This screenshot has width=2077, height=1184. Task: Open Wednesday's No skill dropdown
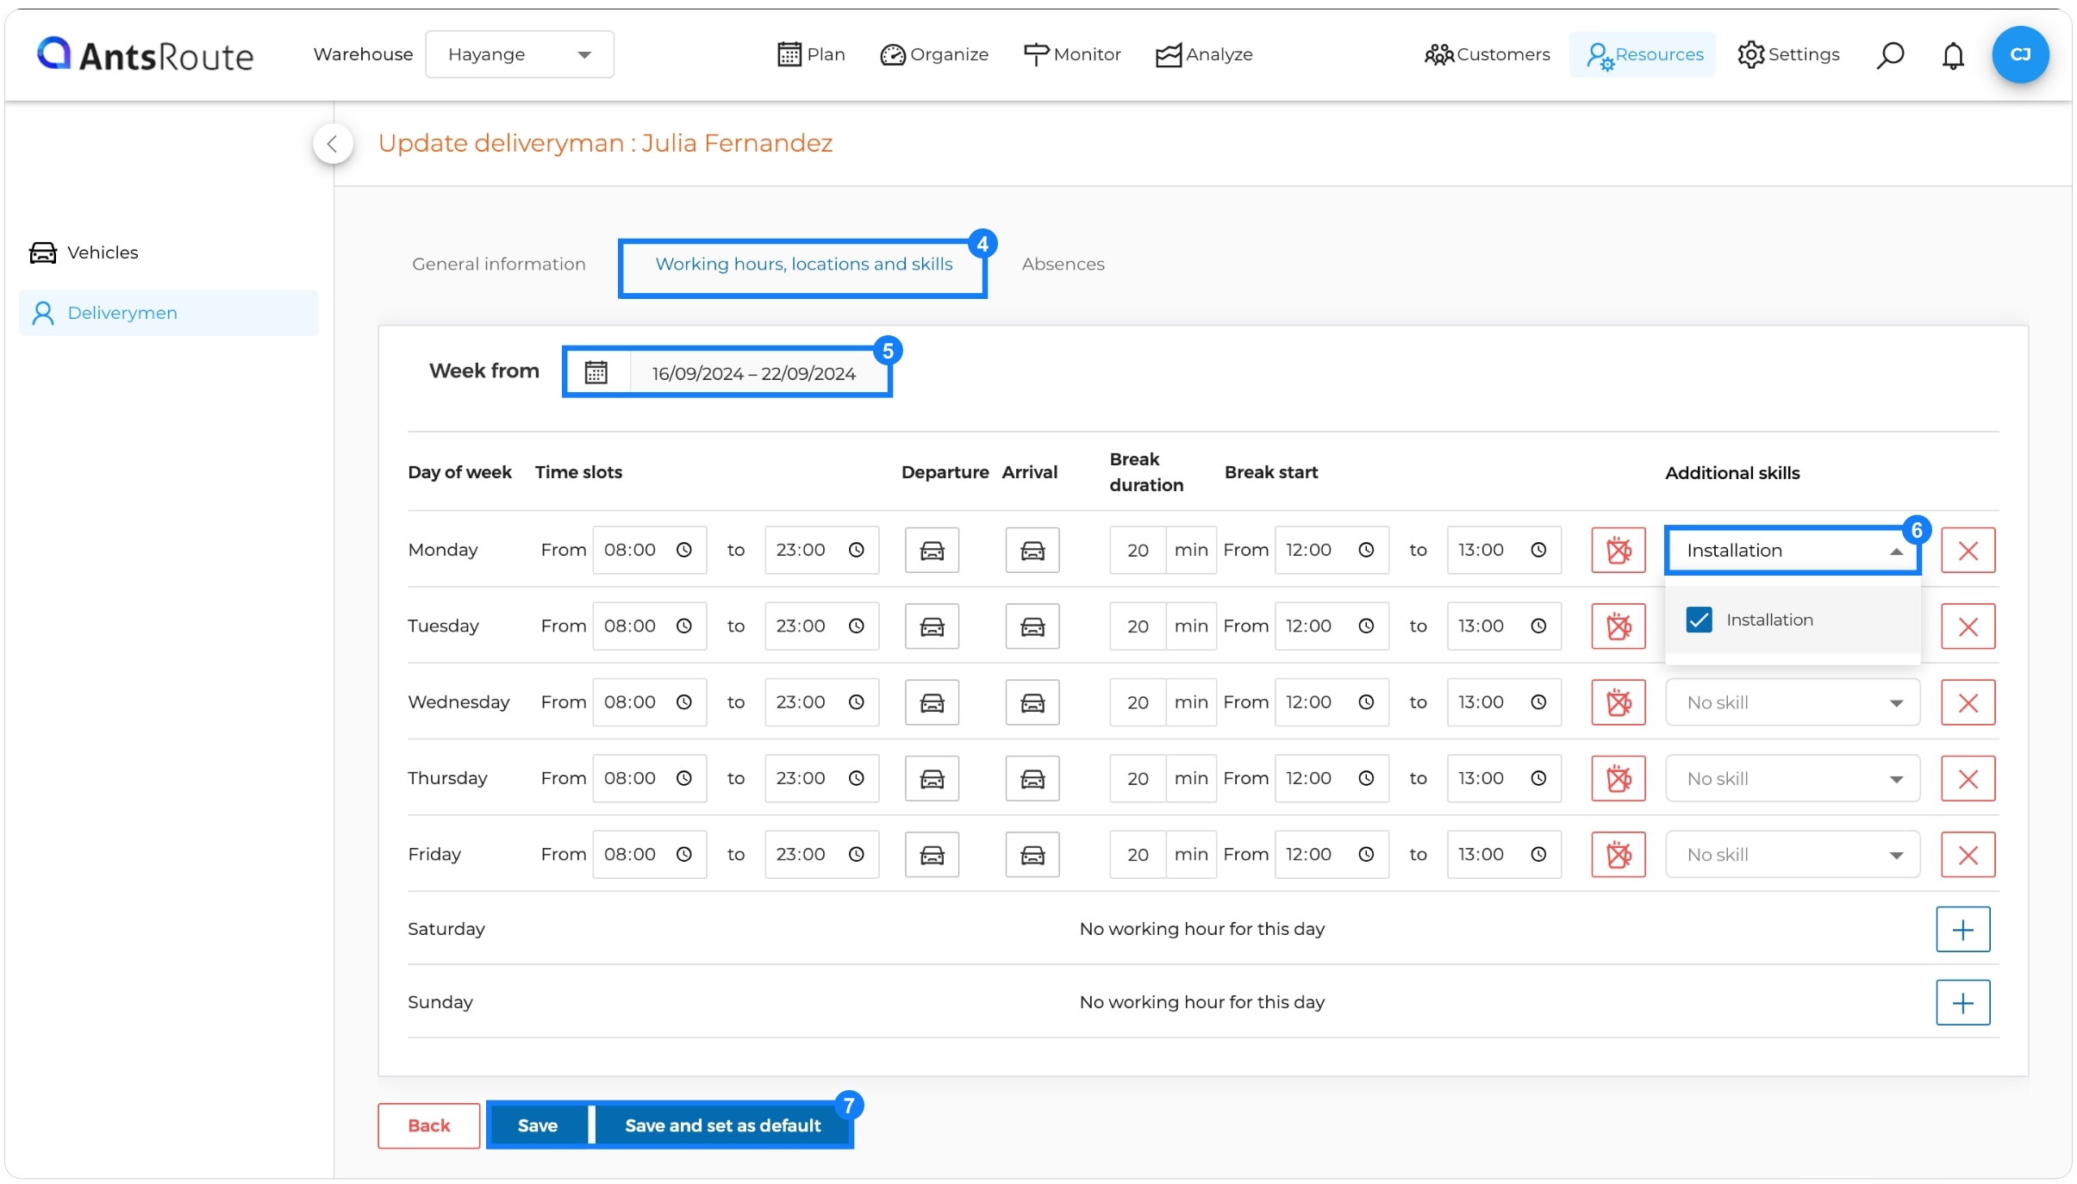[1793, 702]
